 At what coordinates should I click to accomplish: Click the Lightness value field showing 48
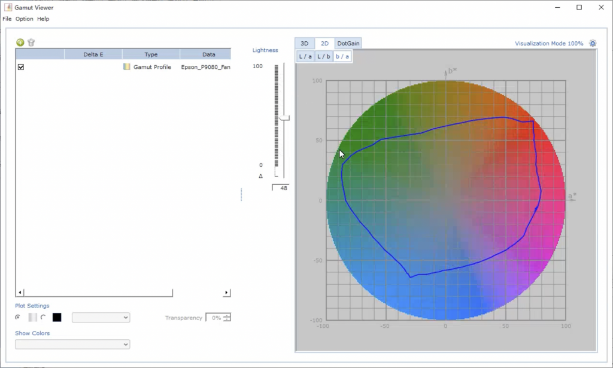tap(280, 188)
